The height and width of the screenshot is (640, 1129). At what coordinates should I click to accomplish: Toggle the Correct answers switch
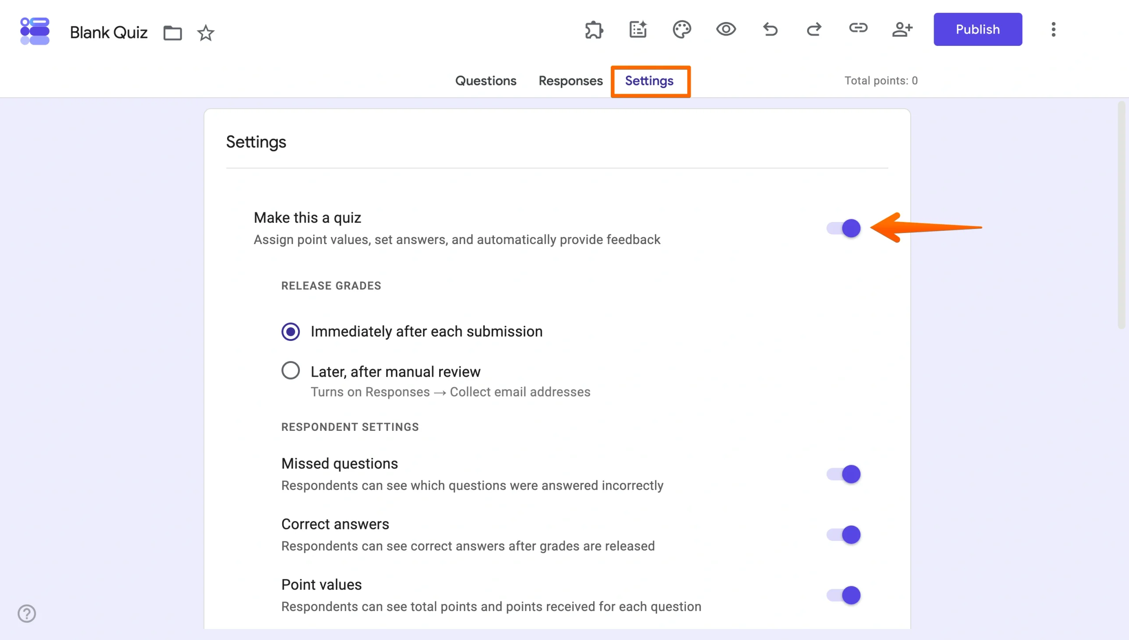844,535
